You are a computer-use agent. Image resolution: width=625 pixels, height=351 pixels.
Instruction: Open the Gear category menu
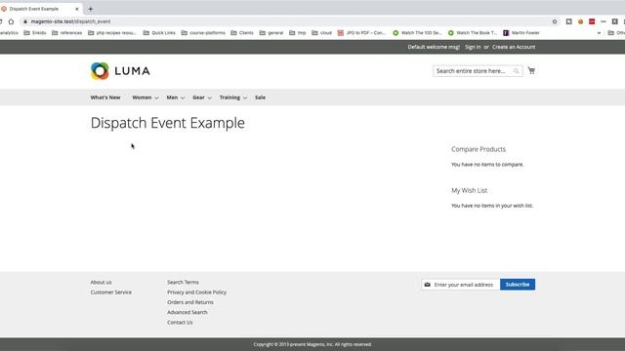[x=198, y=97]
